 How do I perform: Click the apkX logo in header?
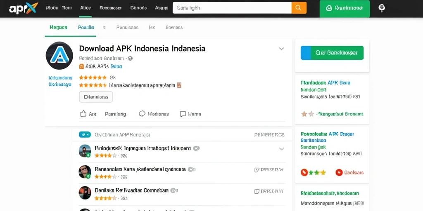tap(24, 8)
